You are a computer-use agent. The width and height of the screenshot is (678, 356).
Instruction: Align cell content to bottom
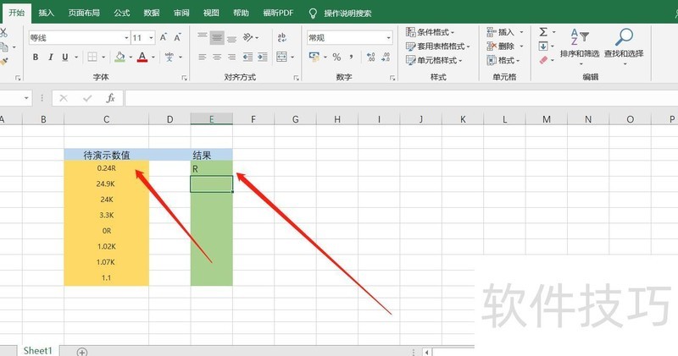tap(231, 38)
